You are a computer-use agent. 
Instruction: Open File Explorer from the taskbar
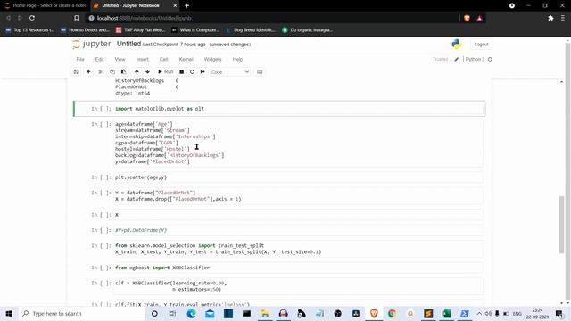(x=265, y=313)
